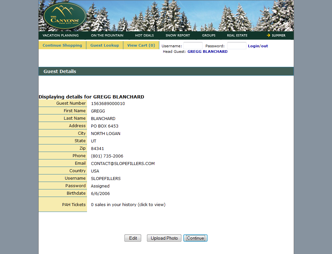The image size is (332, 254).
Task: Open head guest GREGG BLANCHARD link
Action: pos(207,52)
